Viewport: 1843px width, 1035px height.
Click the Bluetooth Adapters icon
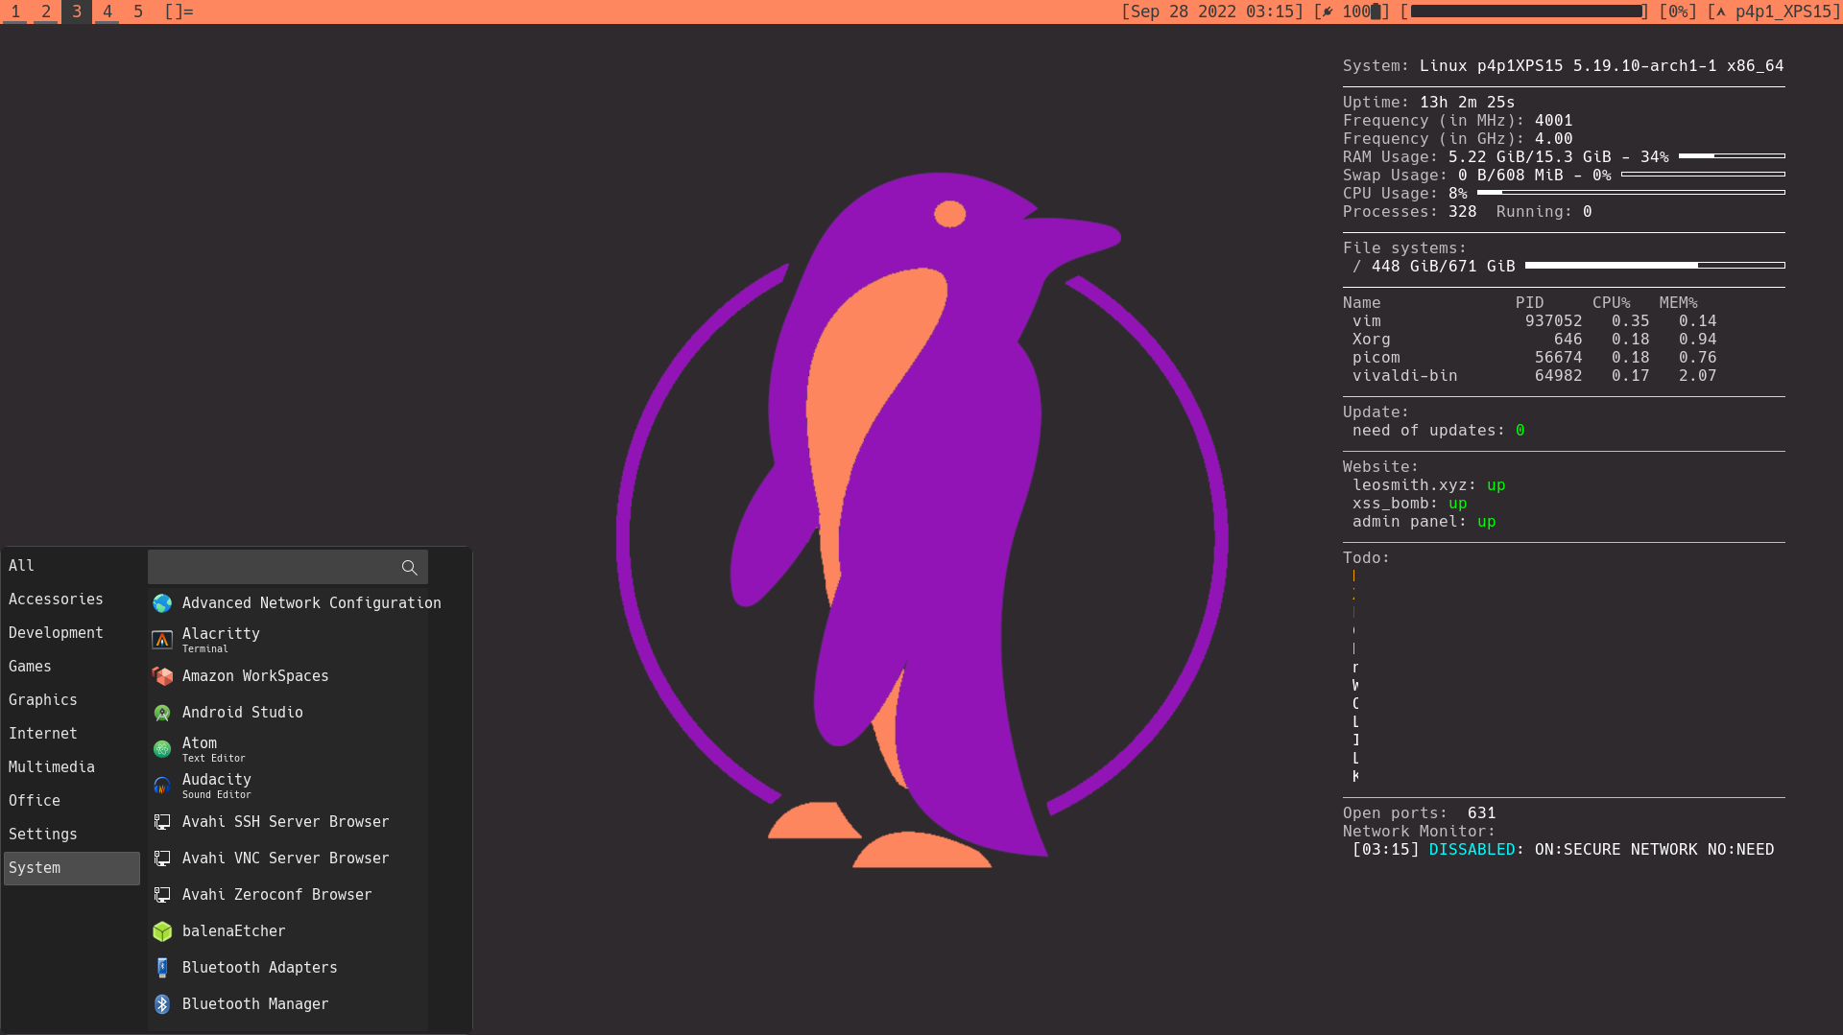(x=162, y=968)
